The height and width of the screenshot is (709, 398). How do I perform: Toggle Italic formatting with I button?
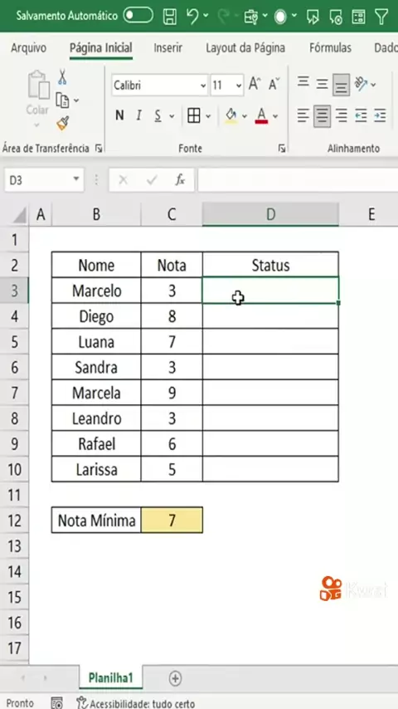(138, 116)
